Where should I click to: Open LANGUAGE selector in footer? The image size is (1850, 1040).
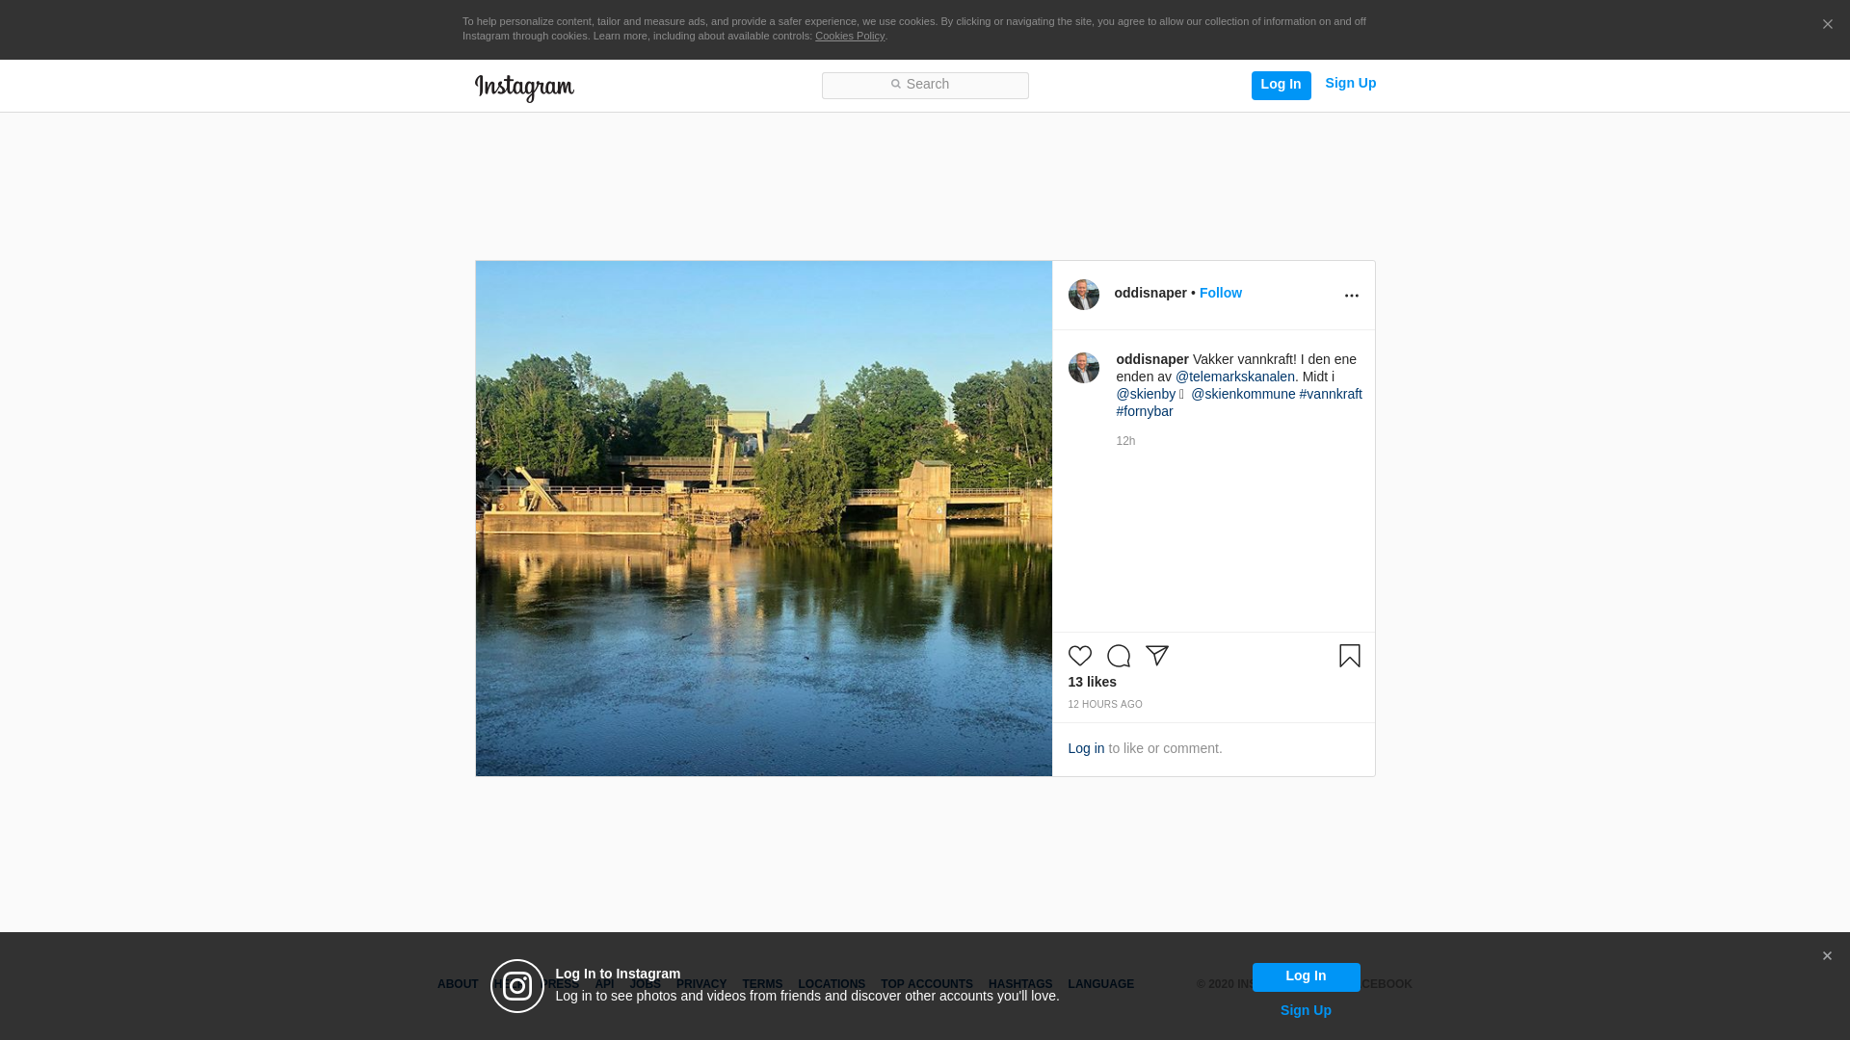(1100, 984)
